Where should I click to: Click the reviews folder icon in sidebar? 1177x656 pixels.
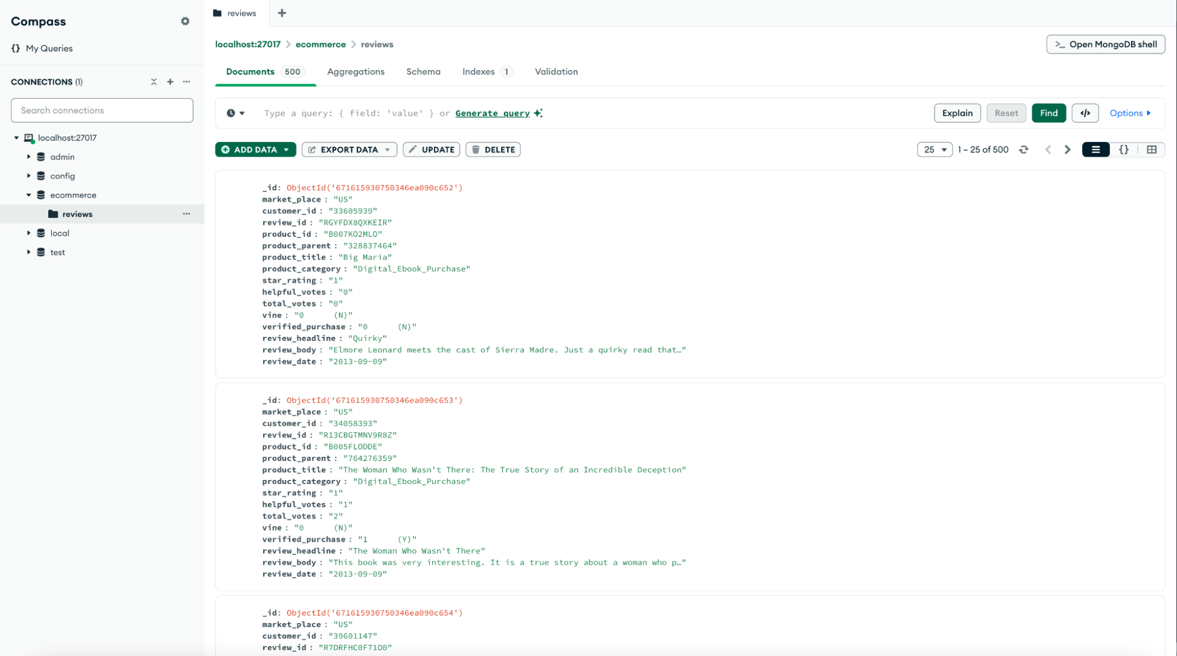click(x=53, y=214)
